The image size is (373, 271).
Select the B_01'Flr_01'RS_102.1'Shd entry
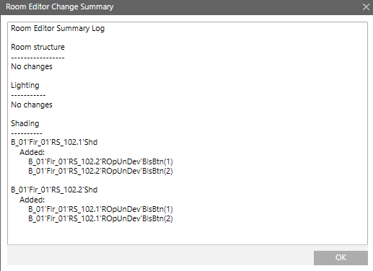pos(54,142)
